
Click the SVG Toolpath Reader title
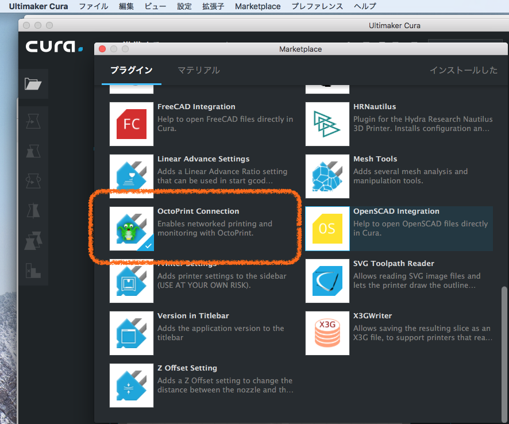[394, 263]
